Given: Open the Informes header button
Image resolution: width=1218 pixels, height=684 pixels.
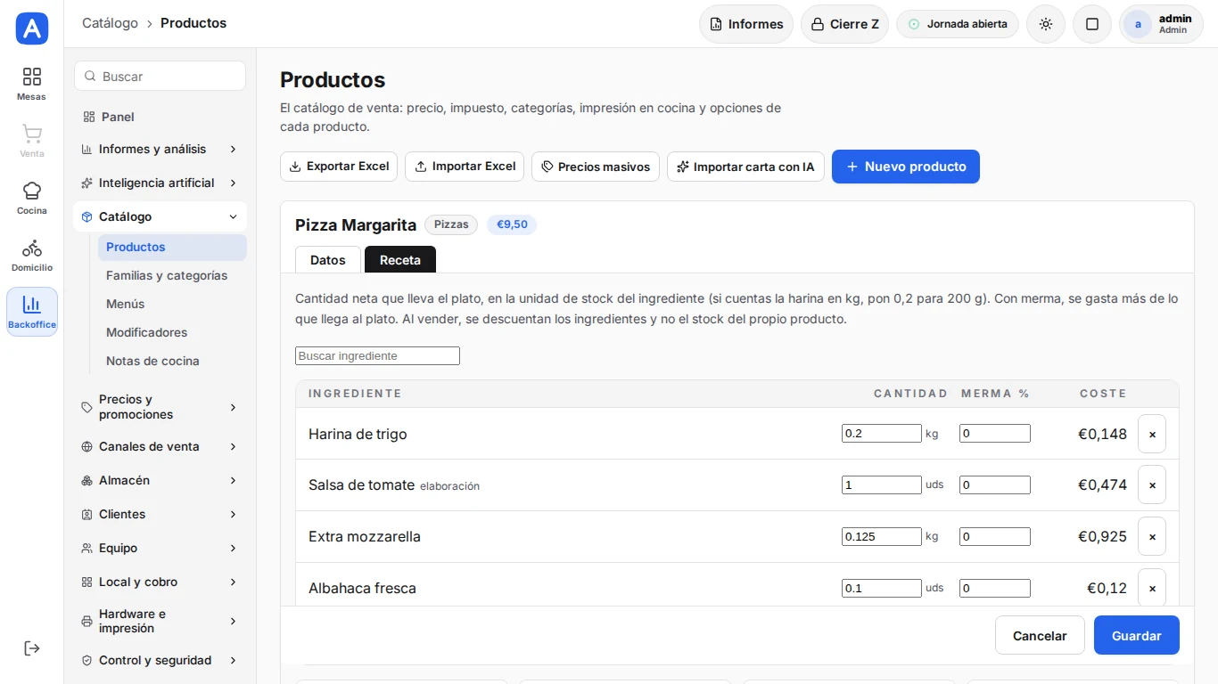Looking at the screenshot, I should [x=745, y=24].
